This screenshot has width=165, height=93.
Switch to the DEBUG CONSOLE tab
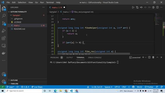(95, 57)
